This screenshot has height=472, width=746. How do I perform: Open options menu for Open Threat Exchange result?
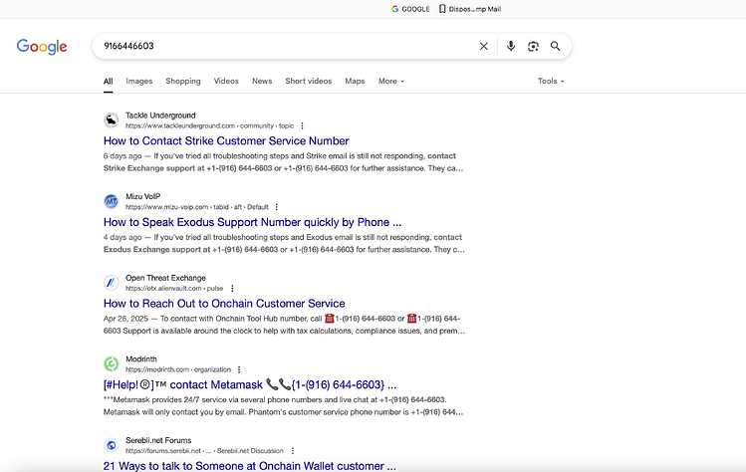[x=232, y=289]
